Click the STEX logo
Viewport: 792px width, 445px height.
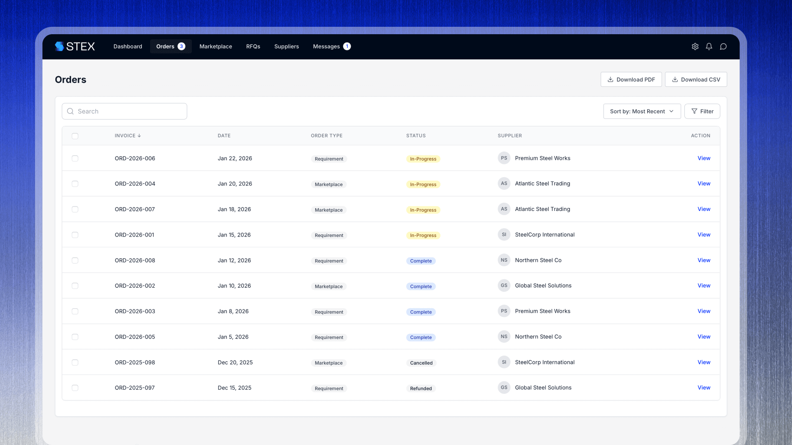(x=75, y=47)
